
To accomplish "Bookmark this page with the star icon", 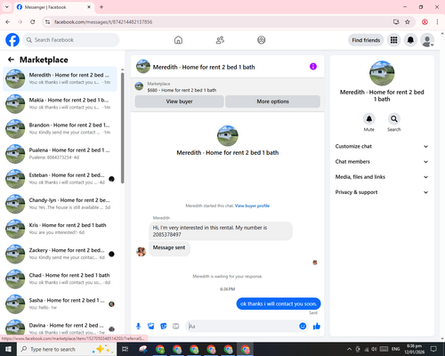I will [x=408, y=22].
